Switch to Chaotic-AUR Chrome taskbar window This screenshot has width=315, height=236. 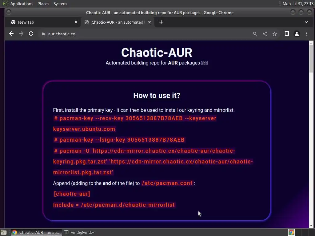36,232
